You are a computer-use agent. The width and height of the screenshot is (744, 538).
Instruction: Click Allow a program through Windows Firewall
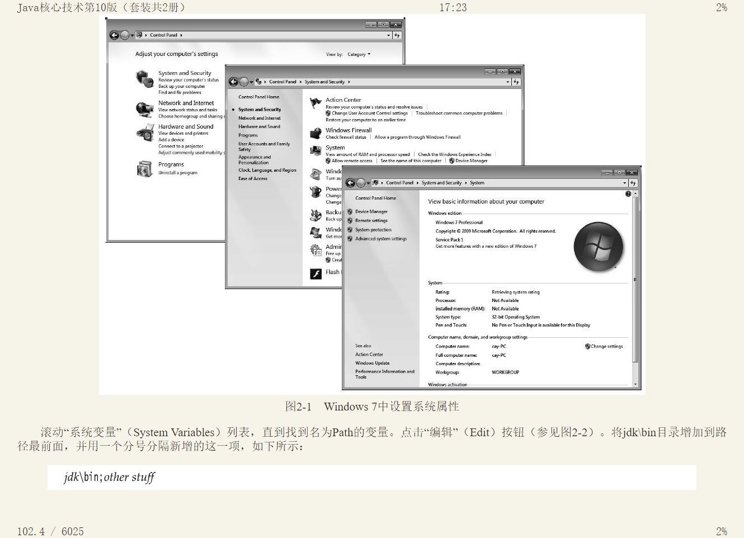pos(418,137)
